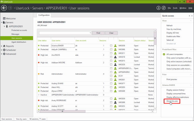The height and width of the screenshot is (121, 194).
Task: Collapse the Predefined filter section
Action: [x=191, y=49]
